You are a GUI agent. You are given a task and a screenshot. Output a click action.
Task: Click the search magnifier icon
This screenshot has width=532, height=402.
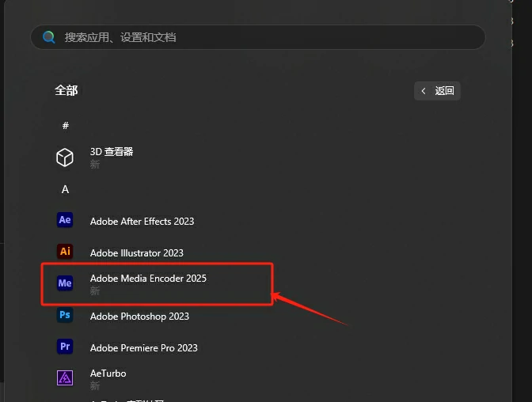click(49, 37)
